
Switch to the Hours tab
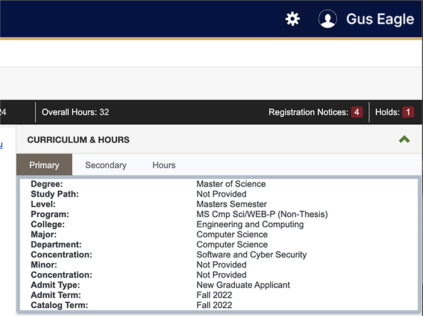point(164,165)
